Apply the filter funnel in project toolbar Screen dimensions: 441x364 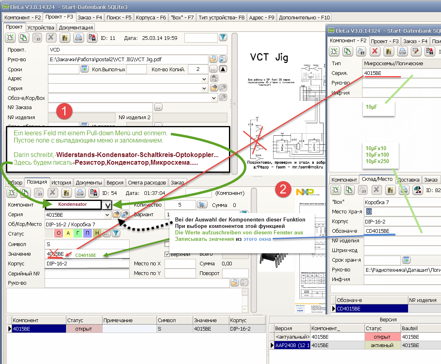(x=223, y=37)
